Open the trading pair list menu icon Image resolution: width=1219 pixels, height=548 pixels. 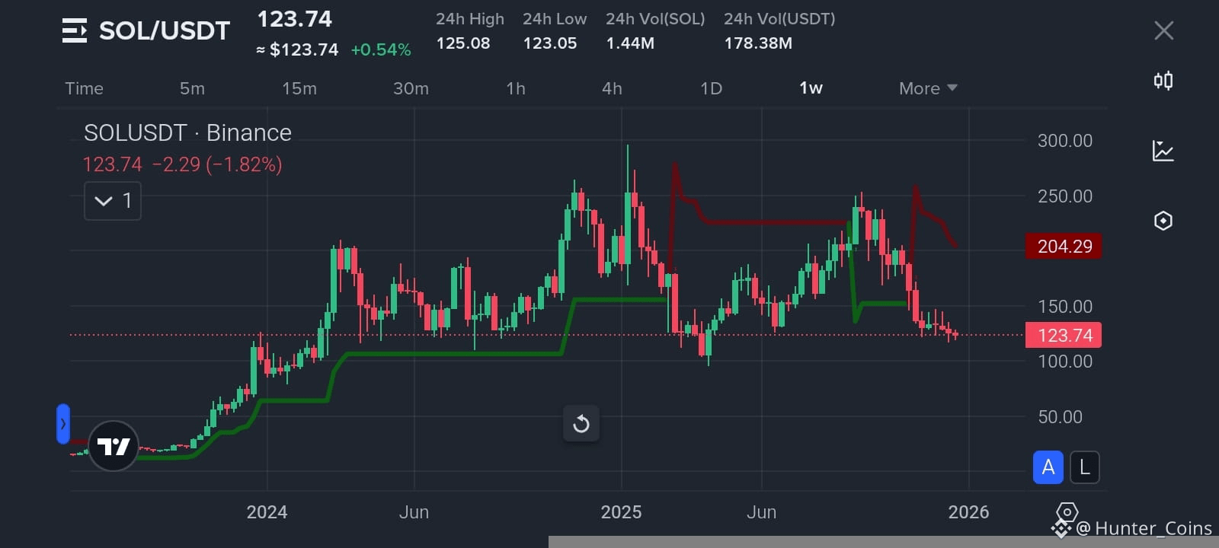point(75,30)
